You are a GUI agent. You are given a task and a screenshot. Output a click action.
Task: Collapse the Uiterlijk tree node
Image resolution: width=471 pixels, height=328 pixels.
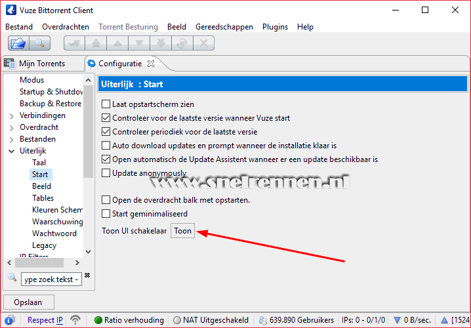(x=12, y=152)
